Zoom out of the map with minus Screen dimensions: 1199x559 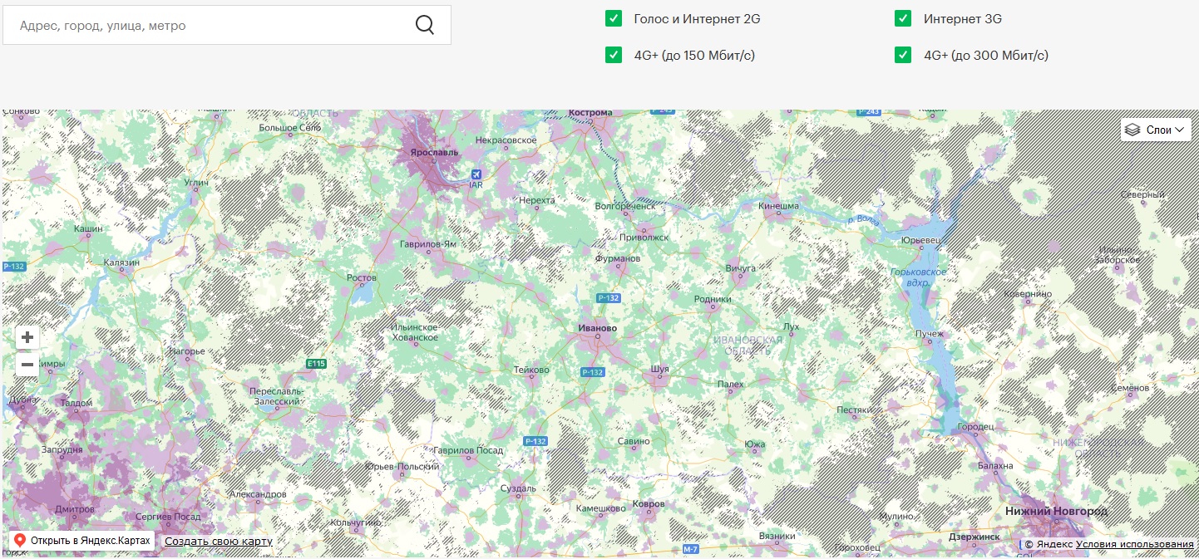pos(27,365)
